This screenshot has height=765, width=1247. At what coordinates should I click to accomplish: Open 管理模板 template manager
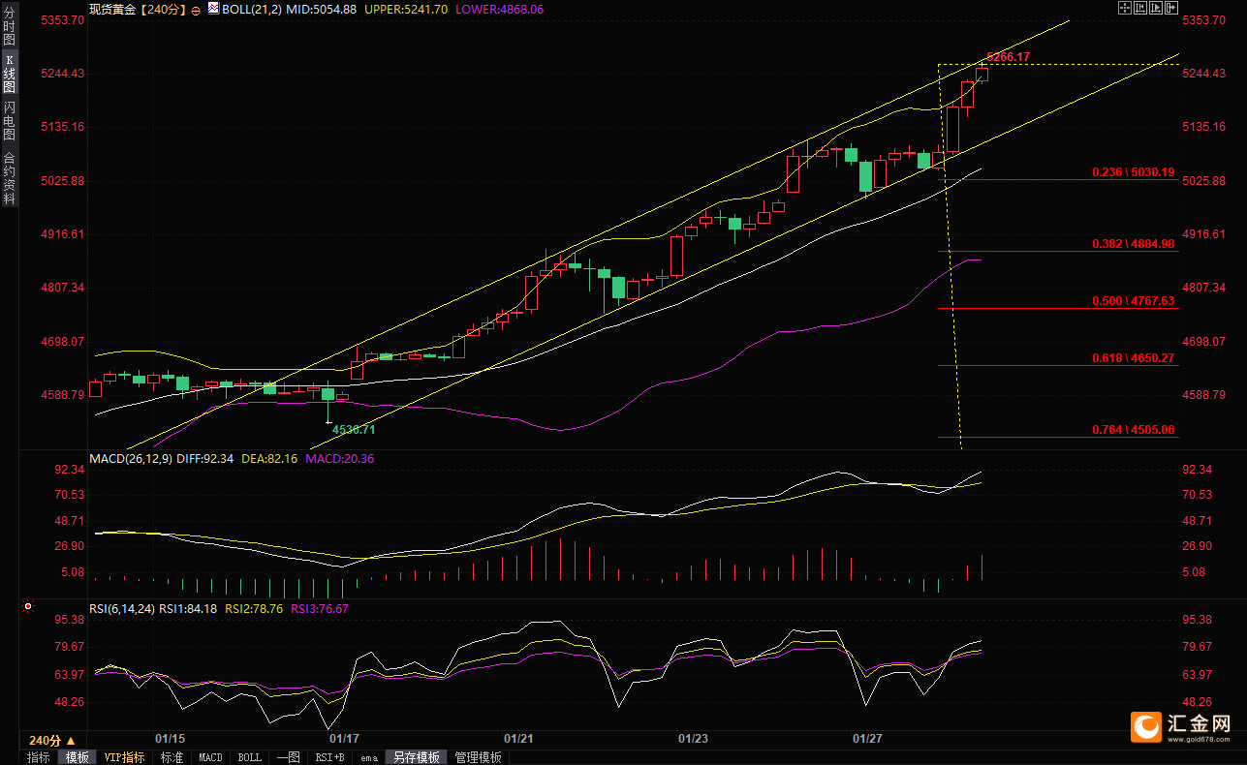pos(479,757)
